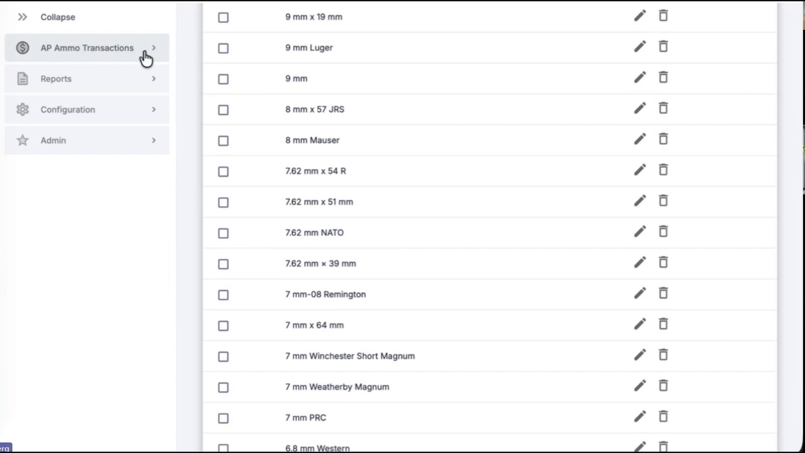Viewport: 805px width, 453px height.
Task: Click the Configuration gear icon
Action: point(22,109)
